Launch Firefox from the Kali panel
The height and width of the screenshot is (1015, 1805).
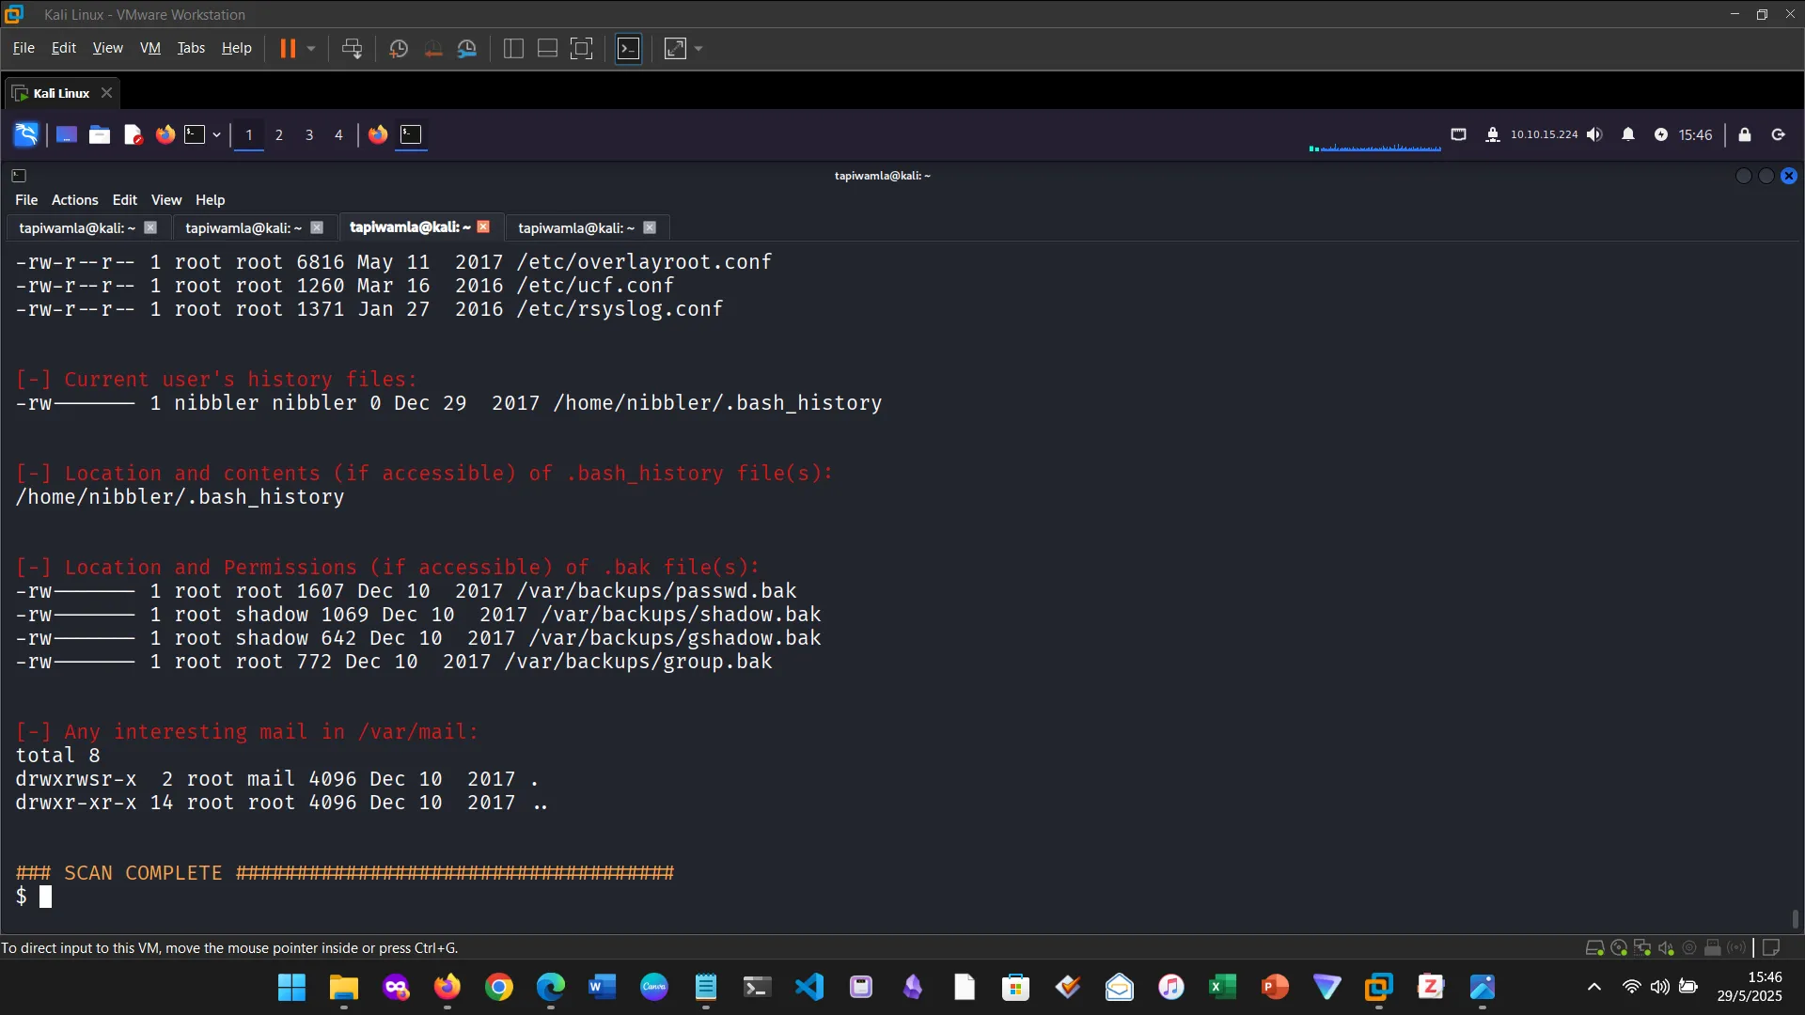(165, 134)
